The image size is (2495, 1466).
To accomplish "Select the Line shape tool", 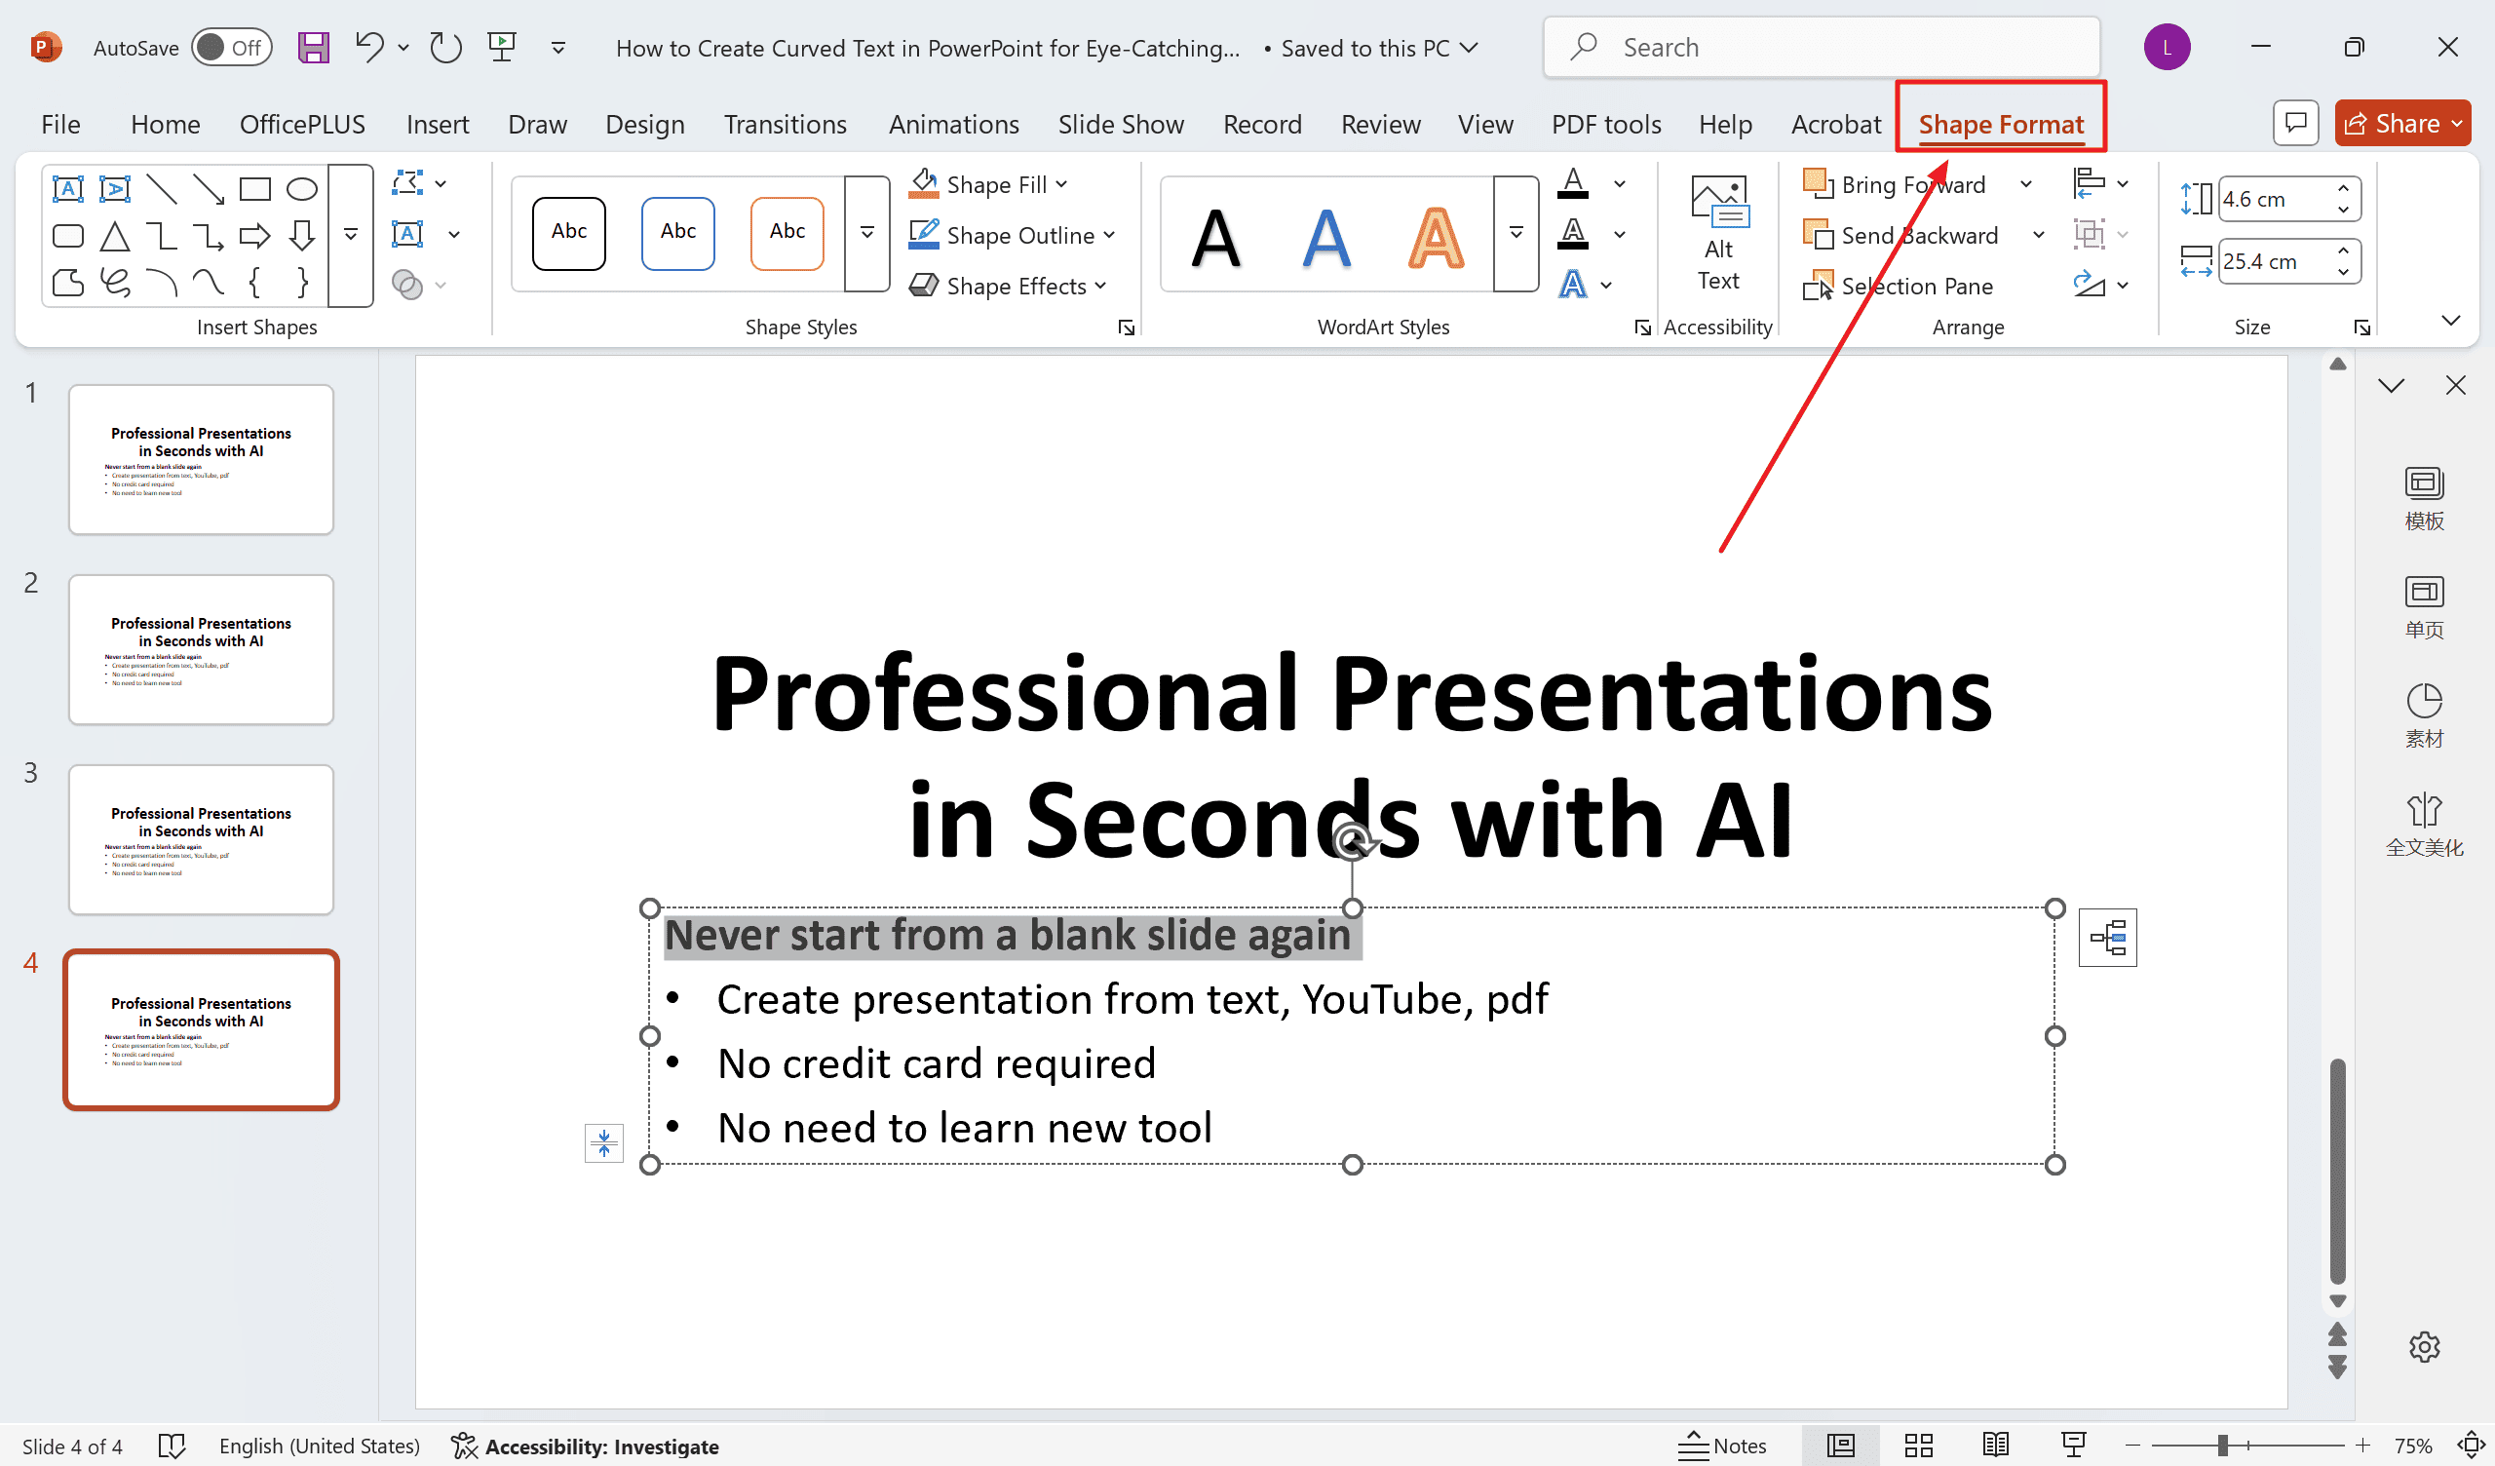I will [162, 188].
